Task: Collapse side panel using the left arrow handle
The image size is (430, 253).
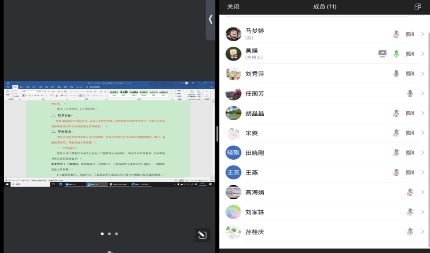Action: [211, 19]
